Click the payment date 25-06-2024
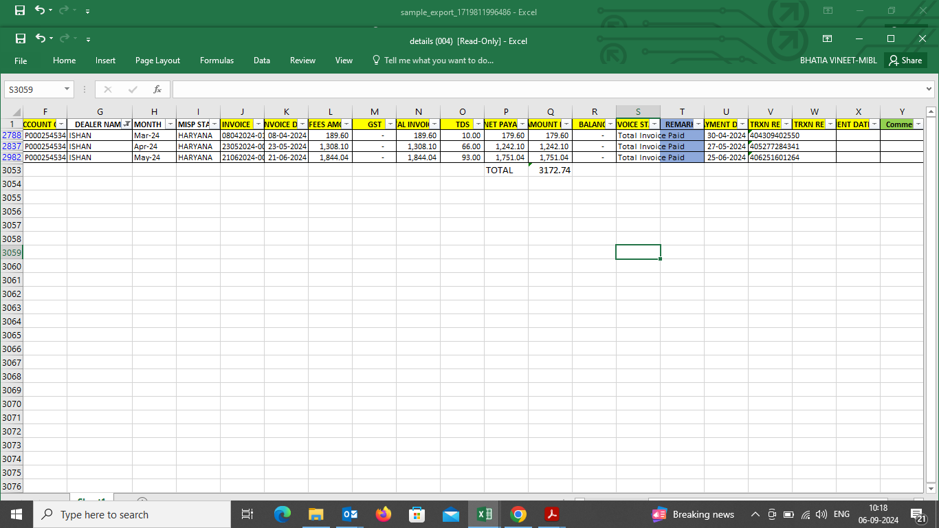 726,157
